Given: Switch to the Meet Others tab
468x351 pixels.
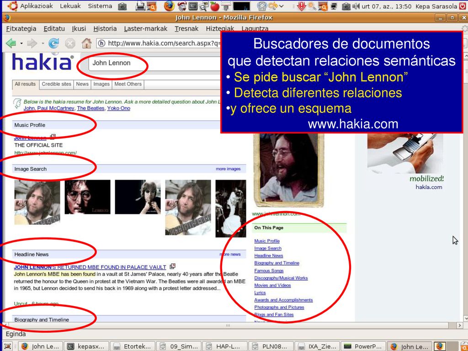Looking at the screenshot, I should pyautogui.click(x=128, y=85).
